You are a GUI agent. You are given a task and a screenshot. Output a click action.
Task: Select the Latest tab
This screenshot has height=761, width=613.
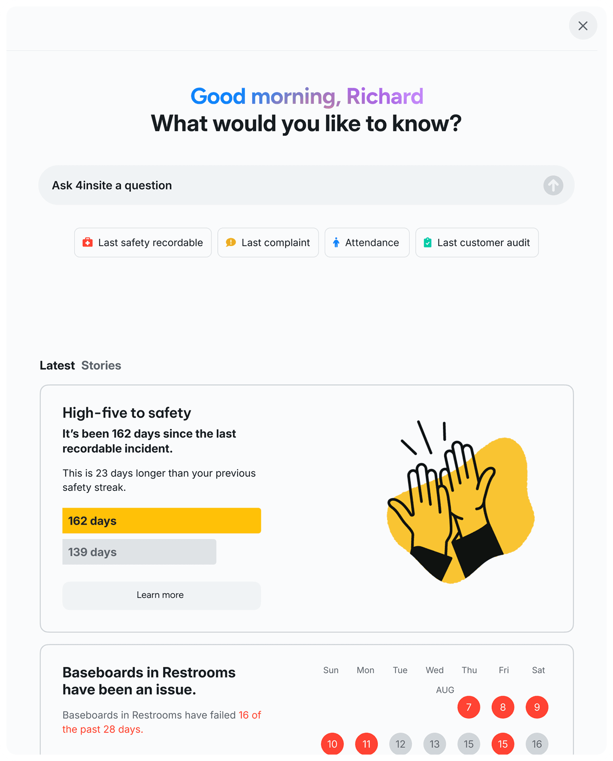click(57, 365)
